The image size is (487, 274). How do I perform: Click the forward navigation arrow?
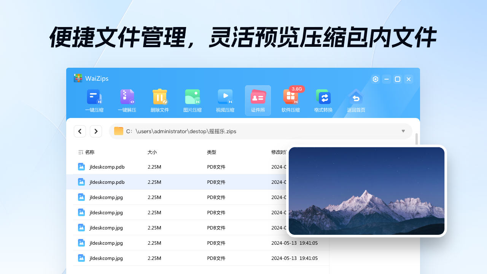(x=96, y=131)
